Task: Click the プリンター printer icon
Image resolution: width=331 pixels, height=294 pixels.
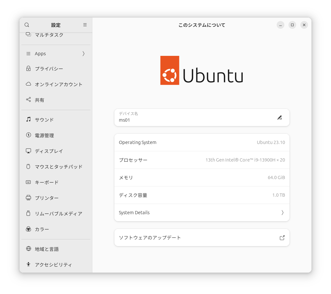Action: point(28,198)
